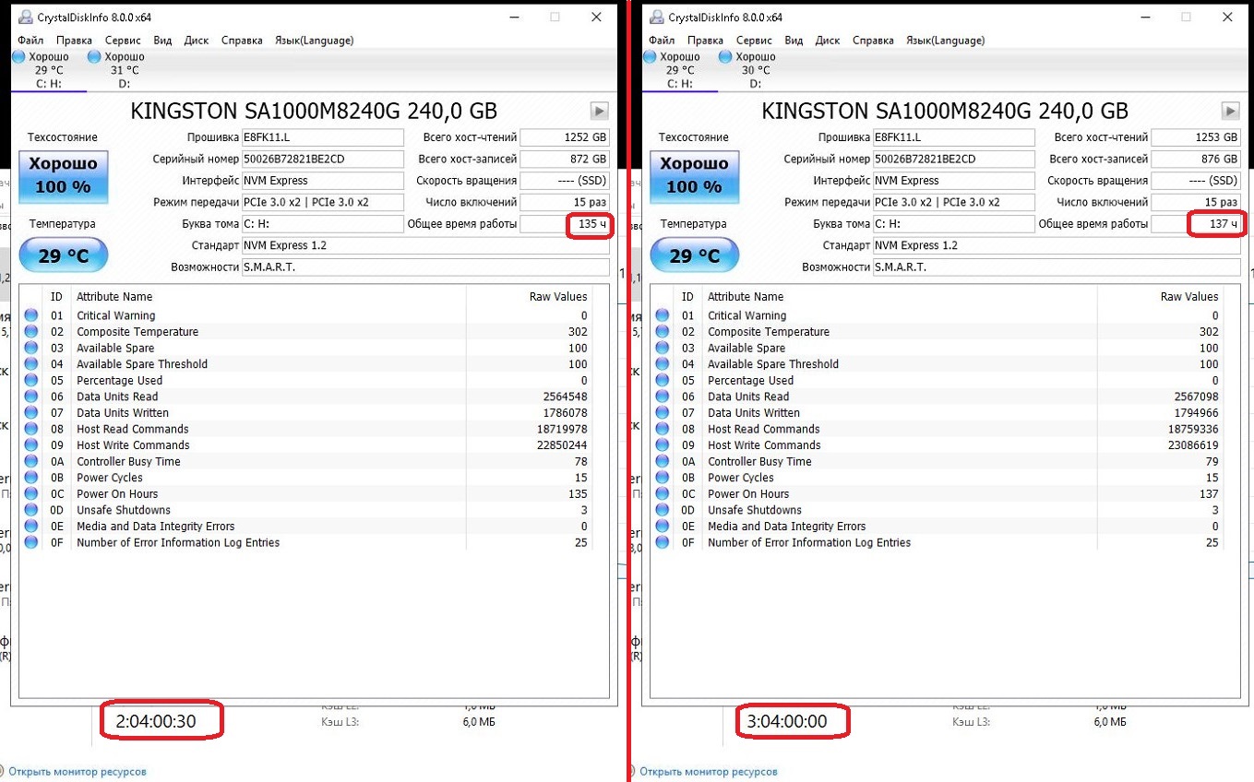Click Power On Hours status orb, right window
This screenshot has width=1254, height=782.
pos(663,494)
